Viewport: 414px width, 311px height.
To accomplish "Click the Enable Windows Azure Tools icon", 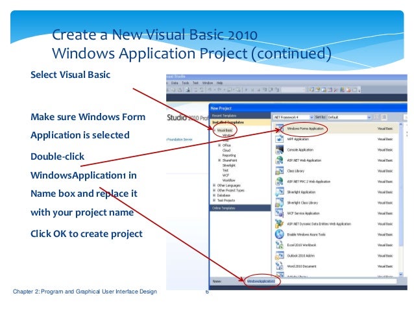I will pos(279,234).
